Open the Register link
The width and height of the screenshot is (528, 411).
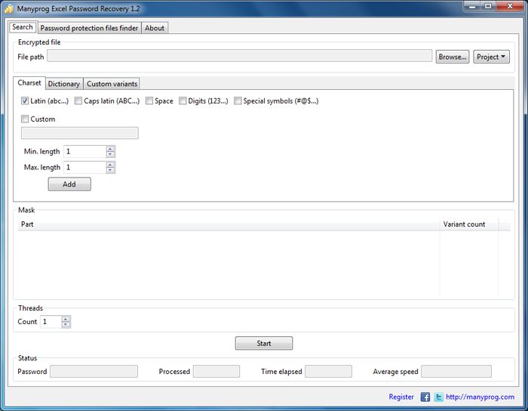click(401, 397)
